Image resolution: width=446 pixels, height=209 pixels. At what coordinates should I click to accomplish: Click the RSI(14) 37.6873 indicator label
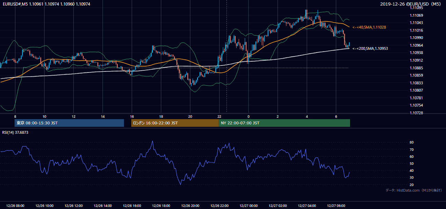coord(15,132)
